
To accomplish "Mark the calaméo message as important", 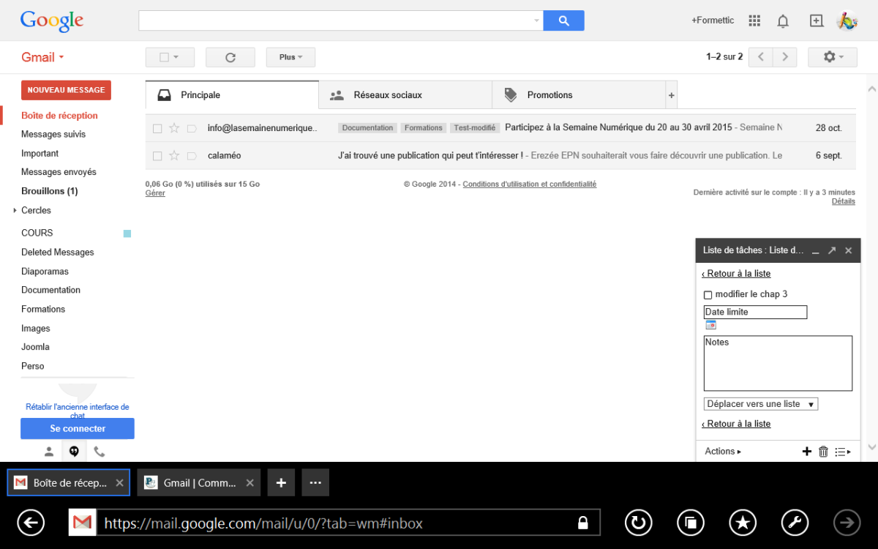I will coord(192,156).
